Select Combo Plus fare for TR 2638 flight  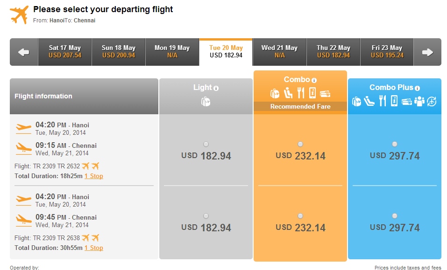pyautogui.click(x=395, y=216)
